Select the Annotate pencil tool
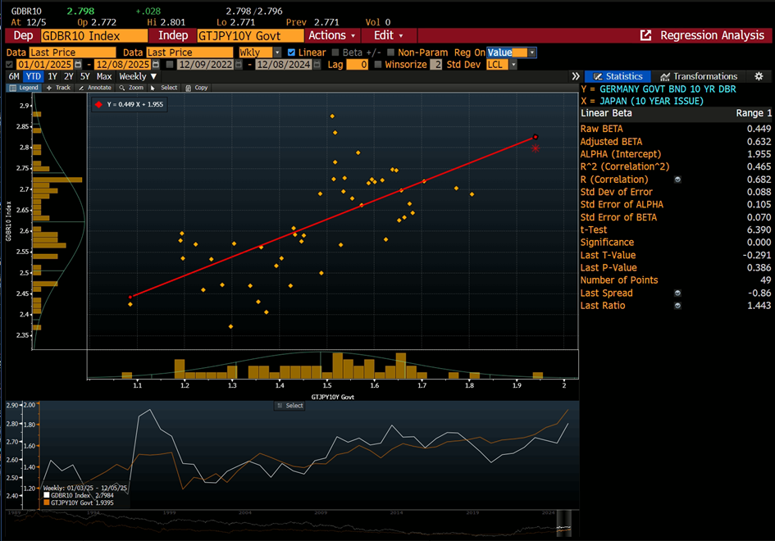 (94, 88)
